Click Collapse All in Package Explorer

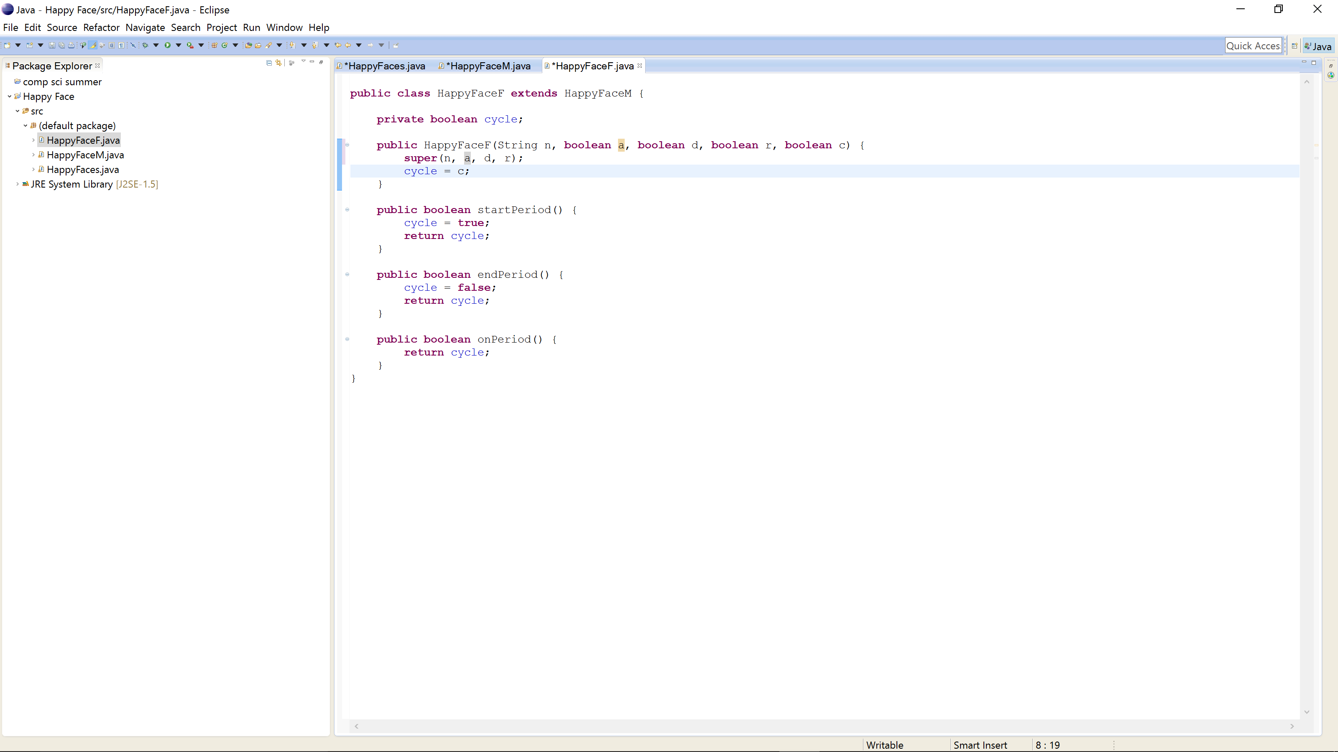(x=269, y=63)
